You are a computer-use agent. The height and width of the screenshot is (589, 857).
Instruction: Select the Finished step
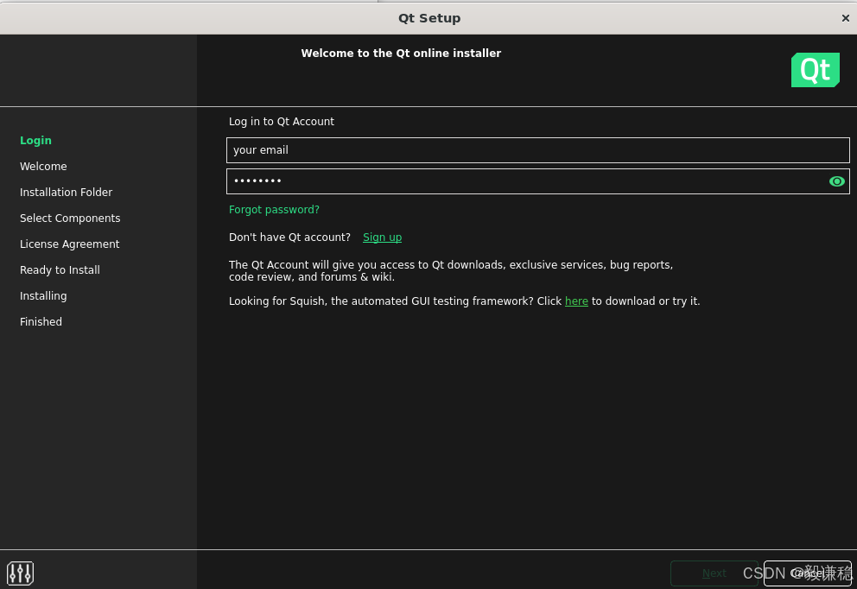(41, 322)
